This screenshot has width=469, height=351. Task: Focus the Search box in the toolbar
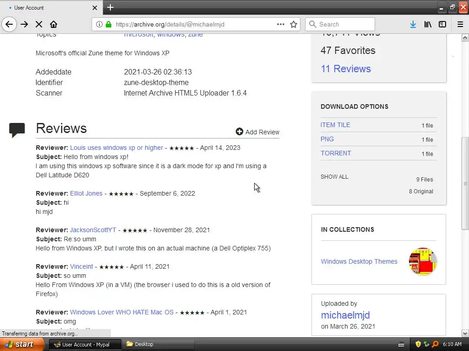point(340,24)
